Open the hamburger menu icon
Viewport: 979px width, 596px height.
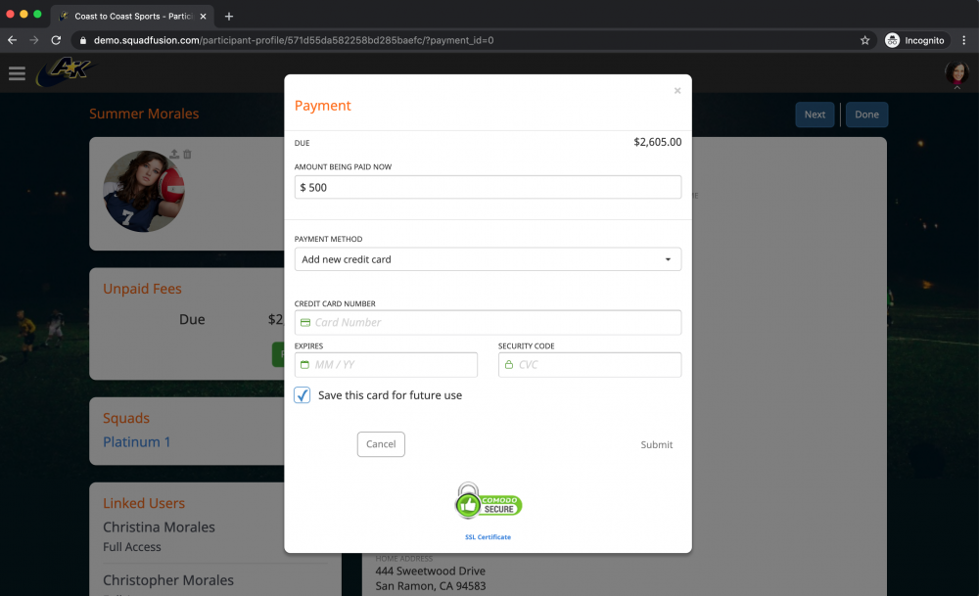click(17, 73)
